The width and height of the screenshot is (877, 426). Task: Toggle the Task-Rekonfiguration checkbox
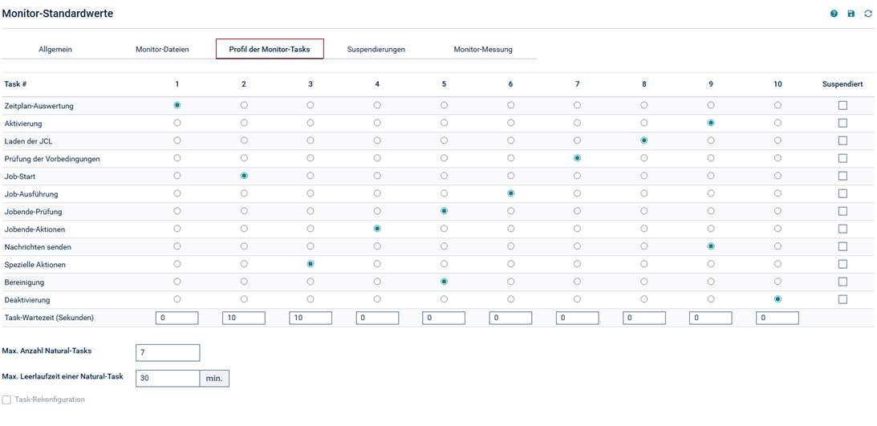point(6,400)
